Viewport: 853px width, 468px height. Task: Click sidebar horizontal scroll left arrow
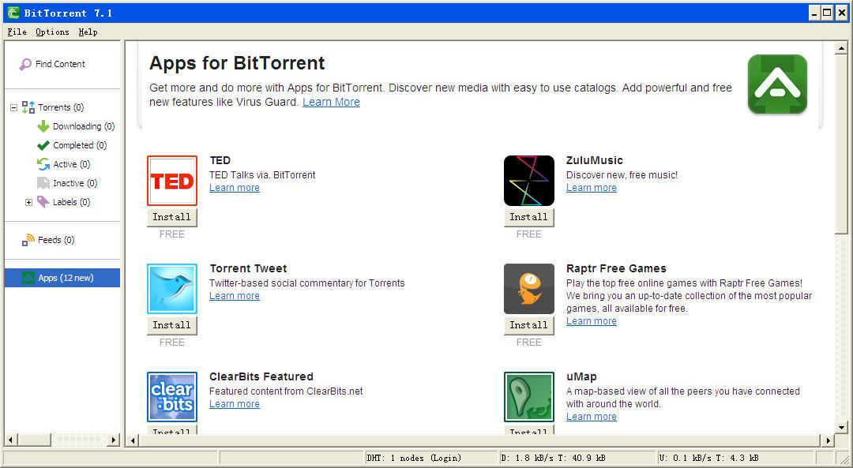[10, 440]
